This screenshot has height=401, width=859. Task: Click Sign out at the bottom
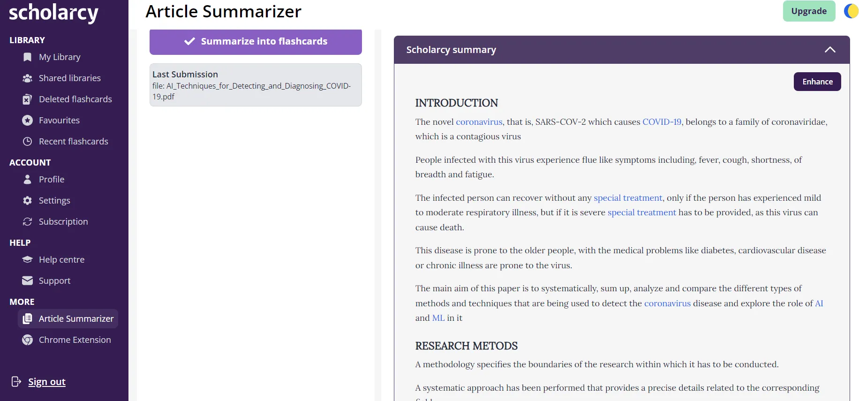click(46, 381)
